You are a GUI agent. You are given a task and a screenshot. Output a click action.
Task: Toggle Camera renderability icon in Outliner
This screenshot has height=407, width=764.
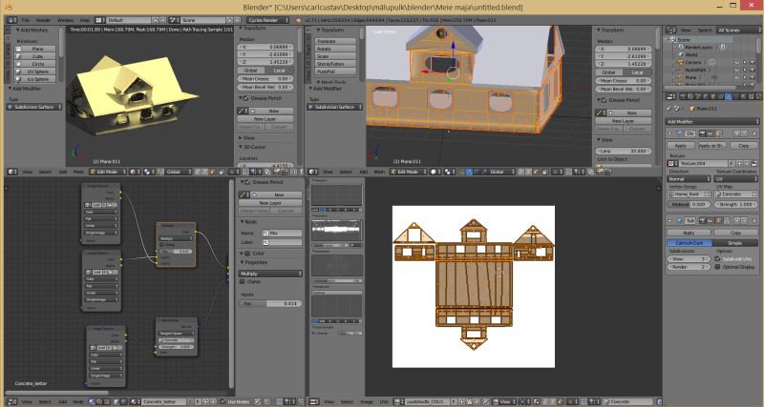(x=753, y=63)
